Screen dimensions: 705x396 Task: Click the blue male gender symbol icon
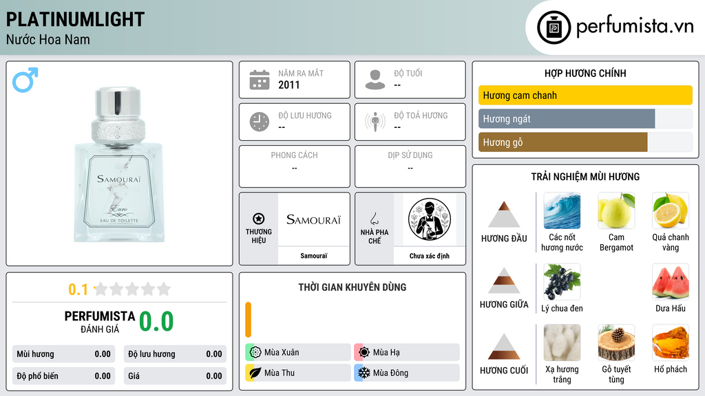click(x=25, y=80)
